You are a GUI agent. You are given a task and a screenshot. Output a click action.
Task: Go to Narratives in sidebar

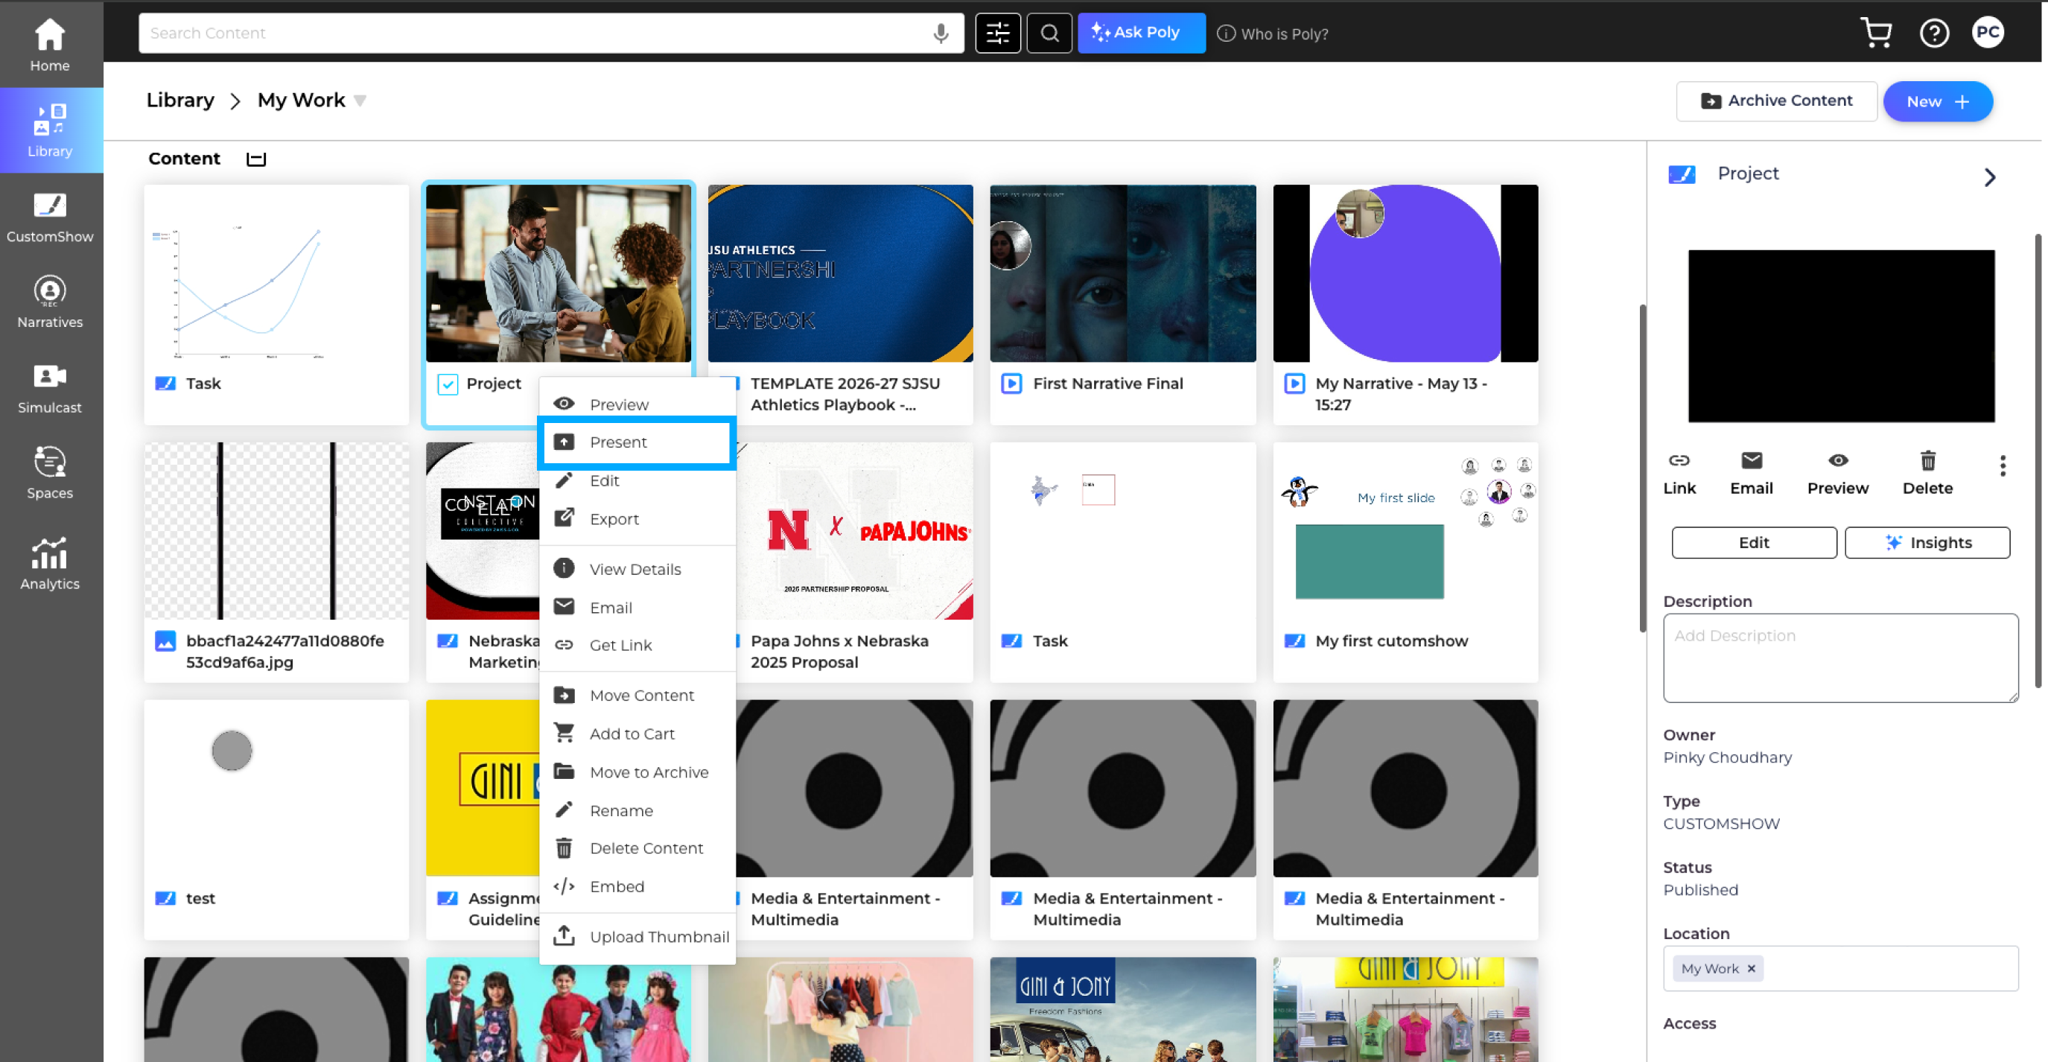[49, 302]
